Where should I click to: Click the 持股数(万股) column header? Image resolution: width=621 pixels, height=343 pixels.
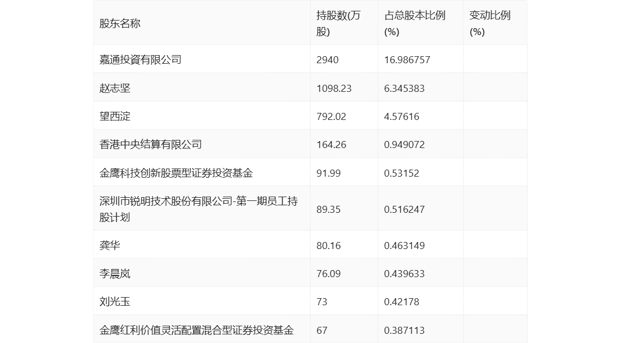(338, 23)
